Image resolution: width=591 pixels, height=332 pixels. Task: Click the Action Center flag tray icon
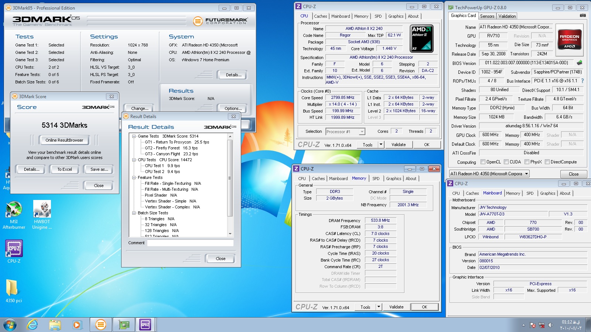[x=533, y=325]
